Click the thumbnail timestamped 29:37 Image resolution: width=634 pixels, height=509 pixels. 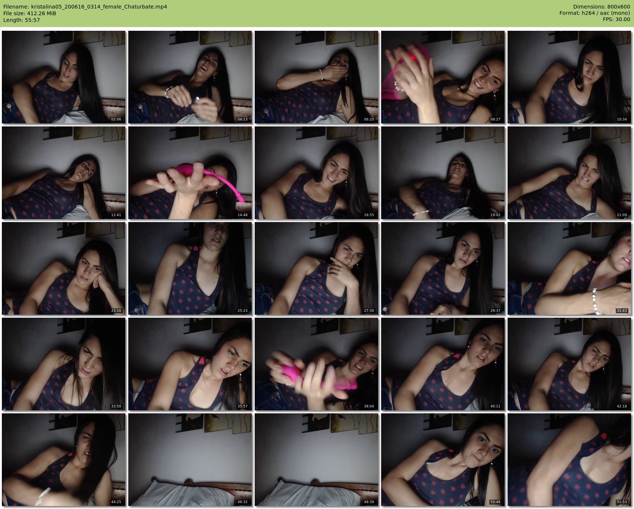click(x=443, y=268)
